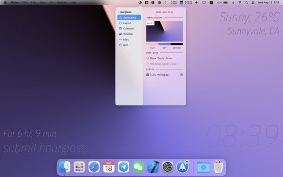Screen dimensions: 283x177
Task: Click Quit in Hourglass sidebar
Action: [x=125, y=45]
